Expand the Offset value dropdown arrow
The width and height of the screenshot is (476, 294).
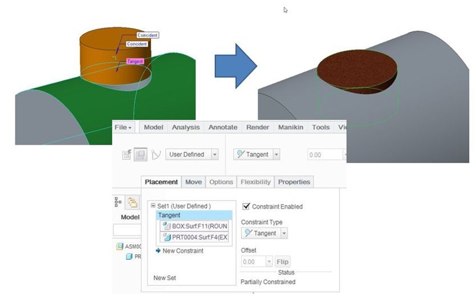tap(269, 262)
